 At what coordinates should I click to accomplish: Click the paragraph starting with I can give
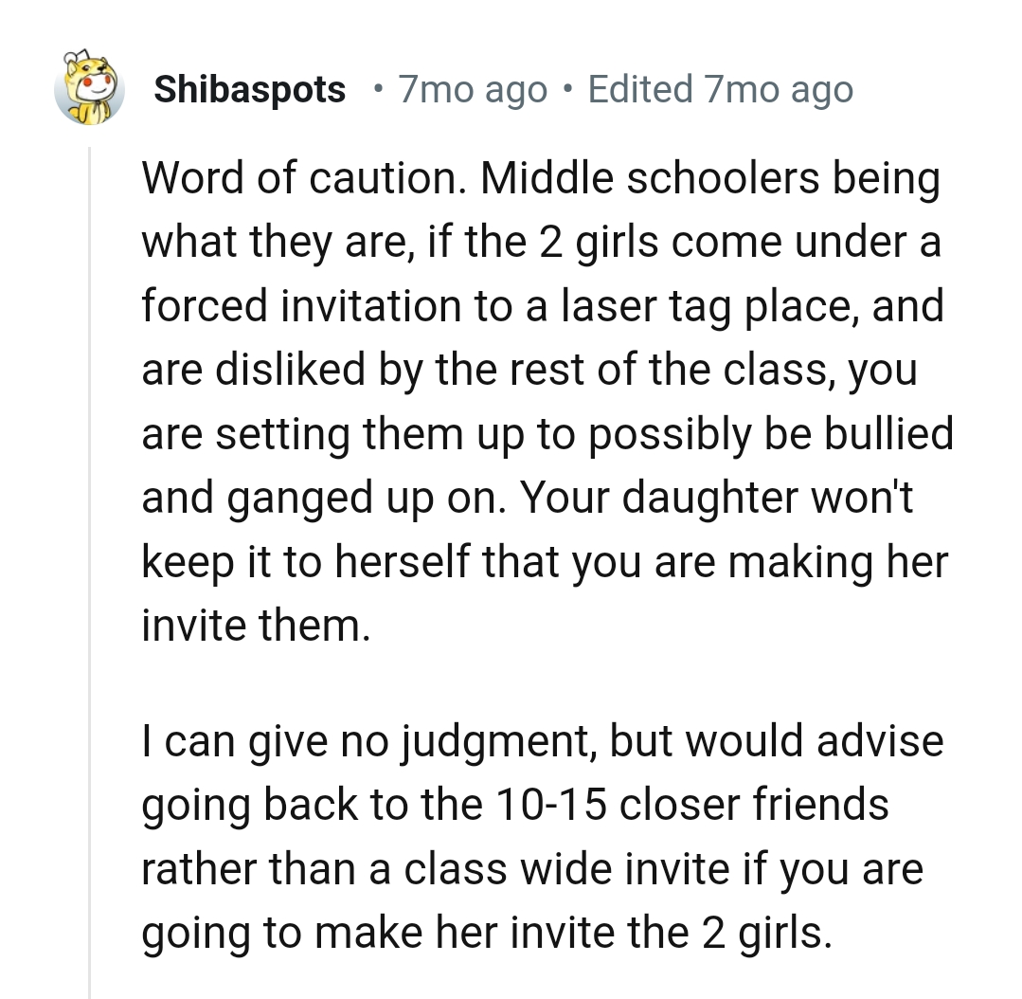(543, 740)
